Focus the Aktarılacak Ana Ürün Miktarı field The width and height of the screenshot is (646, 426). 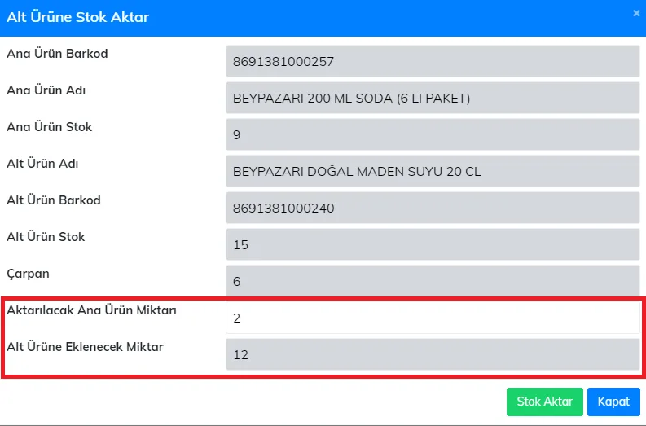[433, 318]
